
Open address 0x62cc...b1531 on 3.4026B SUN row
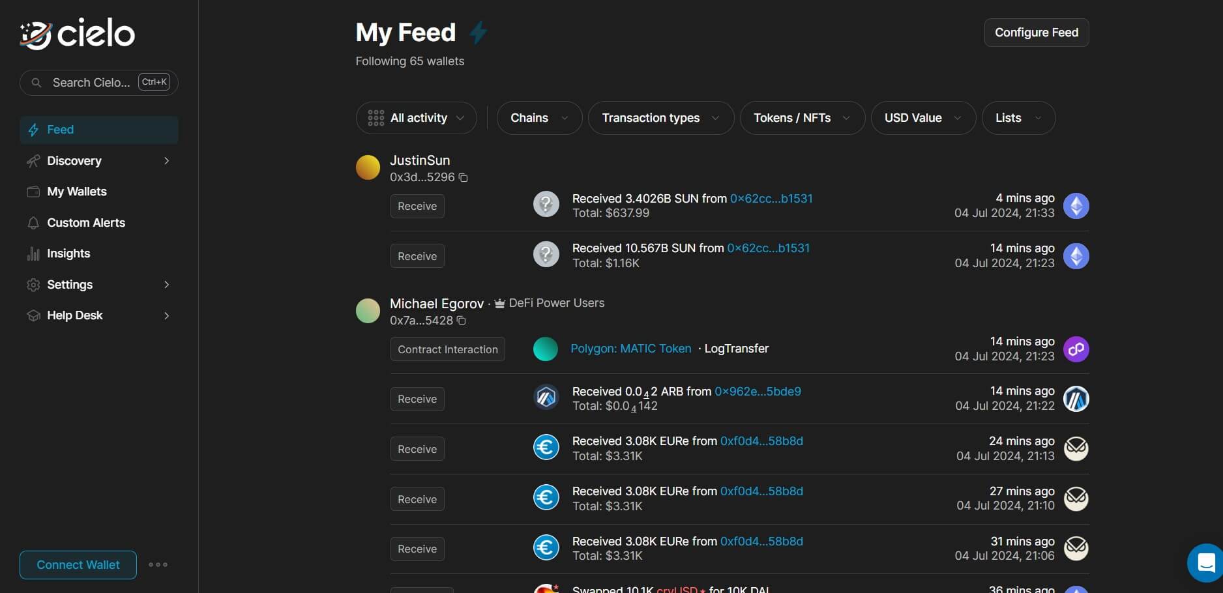(771, 199)
